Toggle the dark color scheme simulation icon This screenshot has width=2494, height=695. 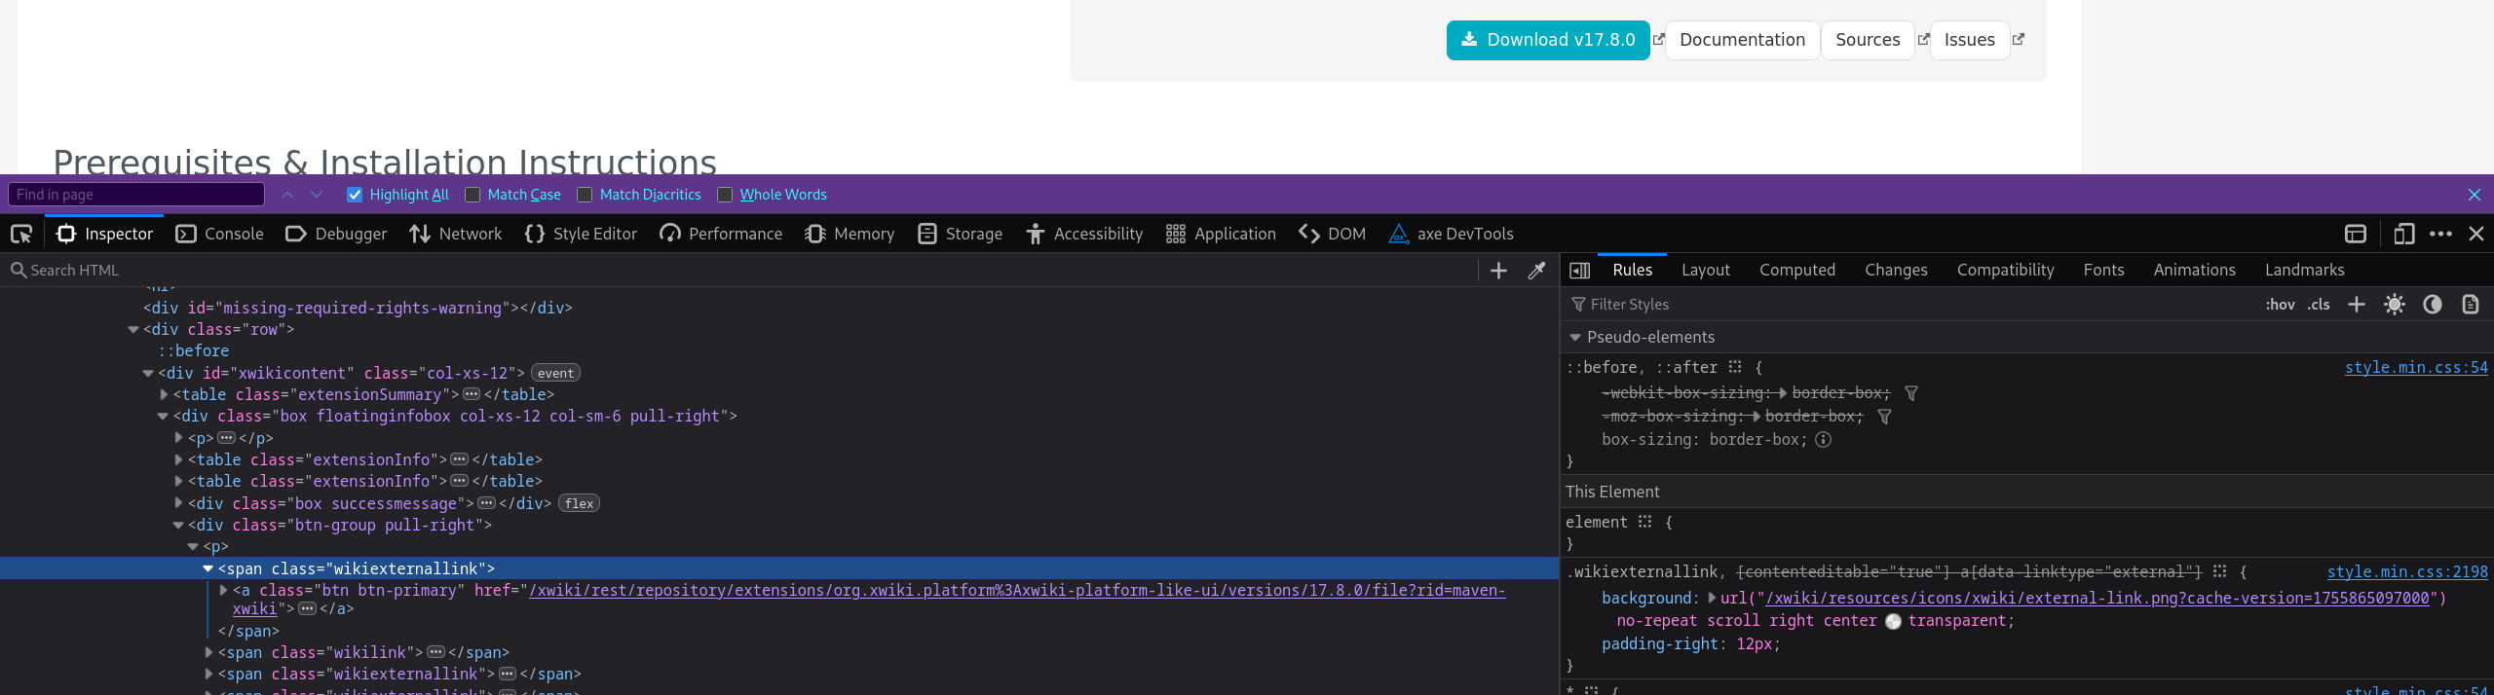2432,305
